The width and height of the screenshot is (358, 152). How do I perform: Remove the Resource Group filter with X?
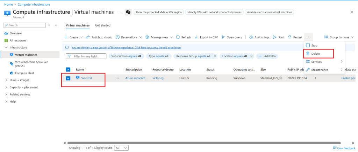pos(215,56)
